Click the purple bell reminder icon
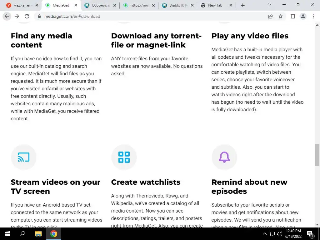The image size is (320, 240). tap(224, 157)
